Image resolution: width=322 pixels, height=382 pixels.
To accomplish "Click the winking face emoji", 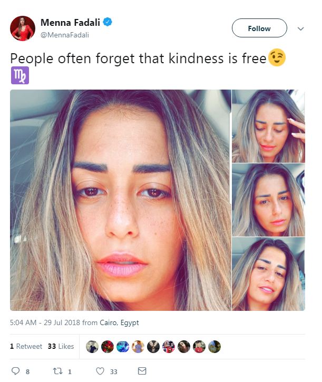I will click(x=277, y=57).
